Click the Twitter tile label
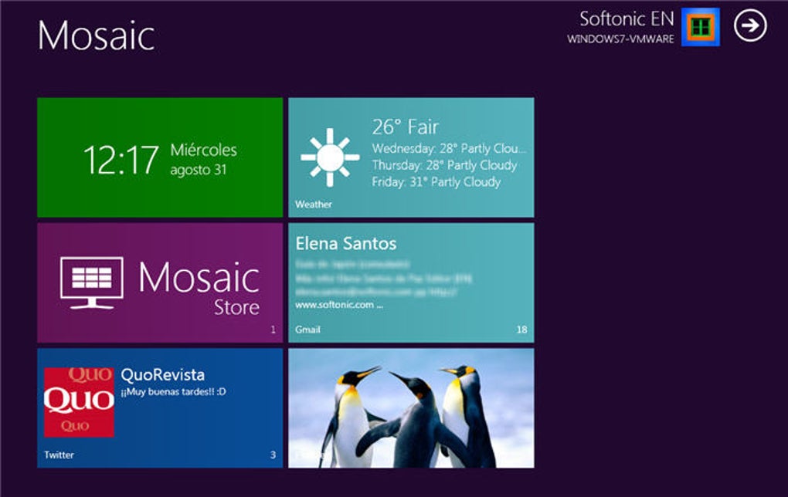788x497 pixels. (59, 455)
